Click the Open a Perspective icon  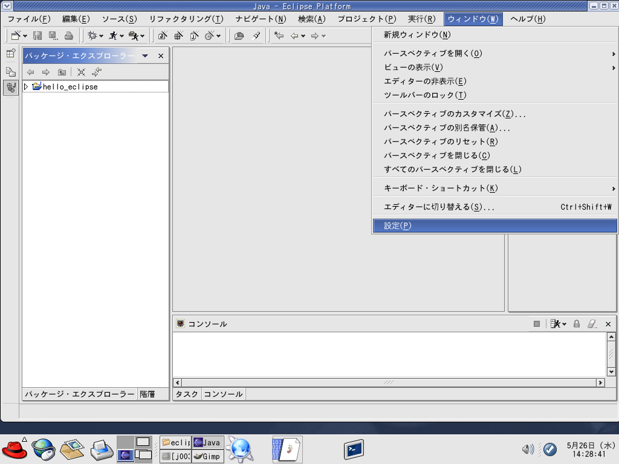[11, 53]
